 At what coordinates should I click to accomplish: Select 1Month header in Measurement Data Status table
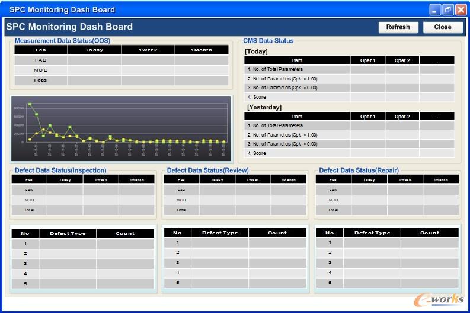pyautogui.click(x=202, y=50)
